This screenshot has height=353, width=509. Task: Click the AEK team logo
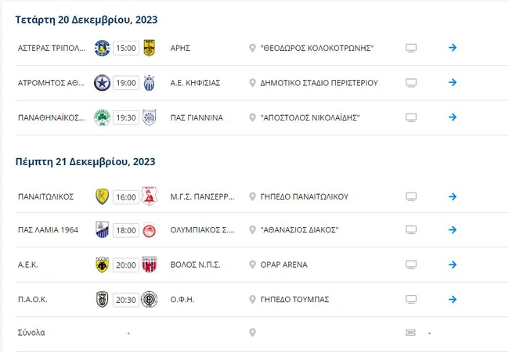tap(102, 265)
